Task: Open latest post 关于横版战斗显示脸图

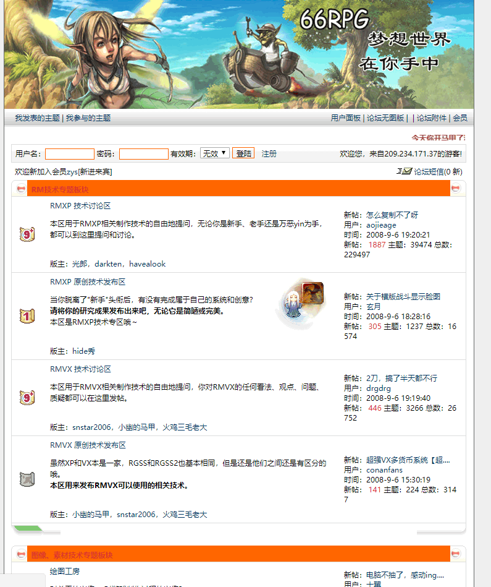Action: tap(403, 296)
